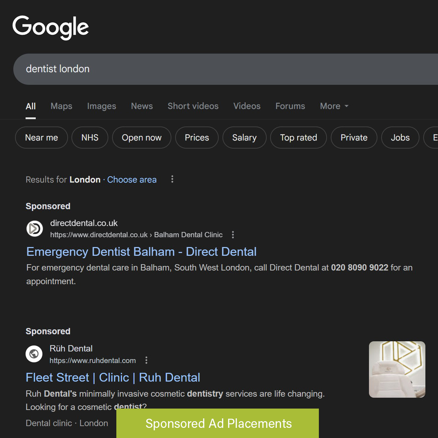The height and width of the screenshot is (438, 438).
Task: Click the Google logo
Action: click(50, 27)
